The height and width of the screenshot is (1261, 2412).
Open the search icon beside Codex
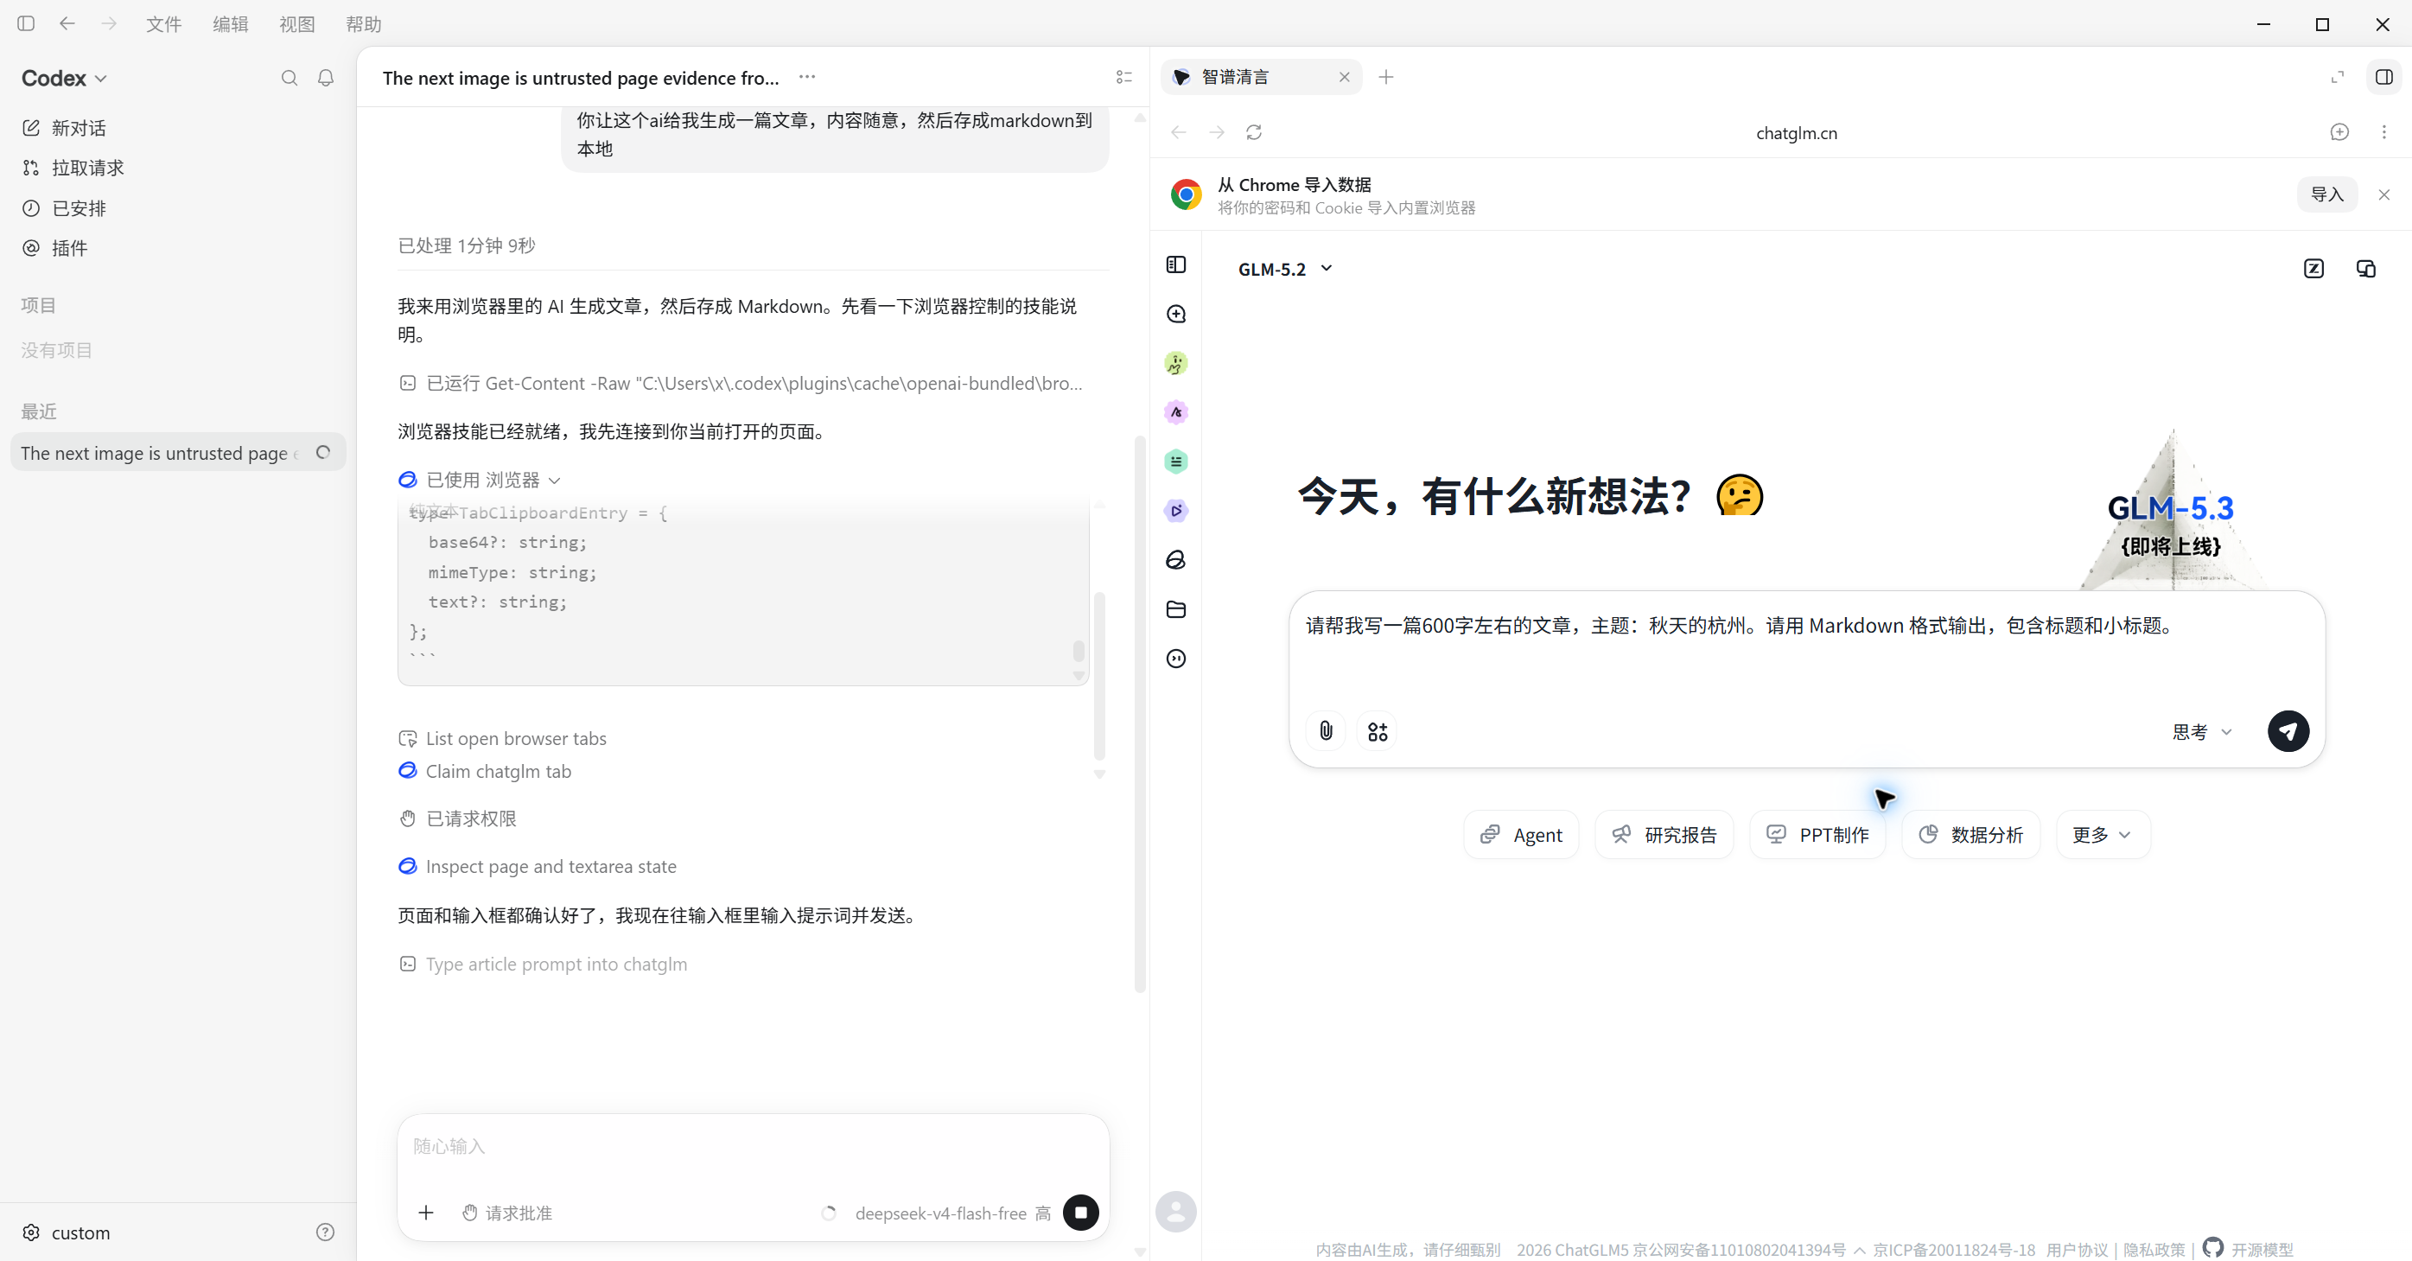290,78
